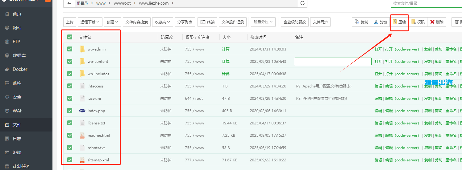The width and height of the screenshot is (462, 170).
Task: Click the license.txt file icon
Action: click(x=82, y=123)
